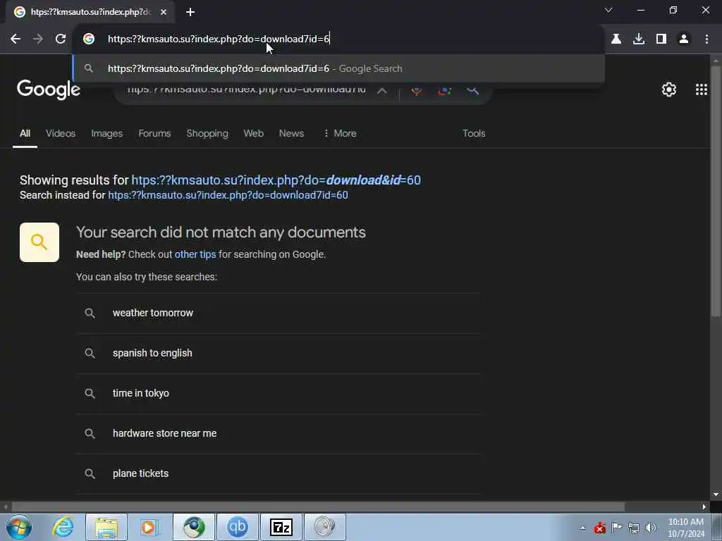Open Chrome Labs flask icon
This screenshot has width=722, height=541.
coord(616,39)
